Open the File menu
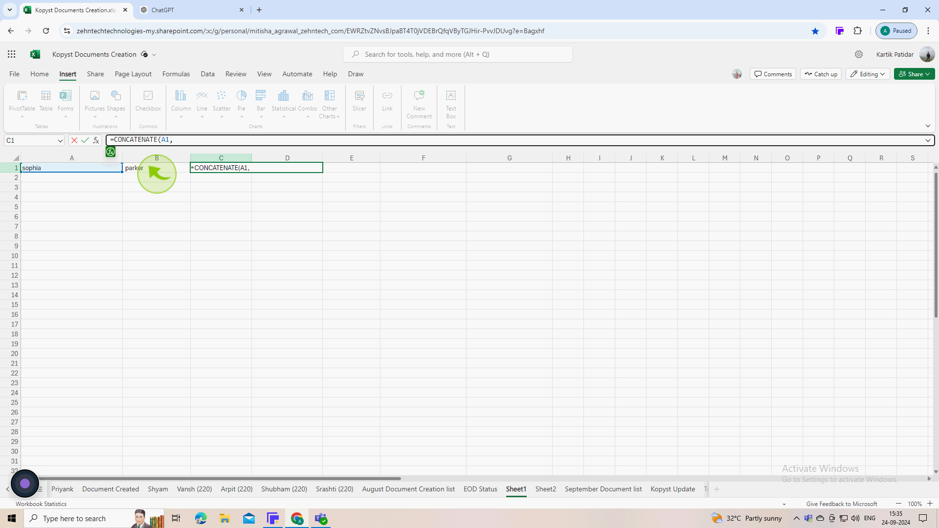Screen dimensions: 939x528 15,74
